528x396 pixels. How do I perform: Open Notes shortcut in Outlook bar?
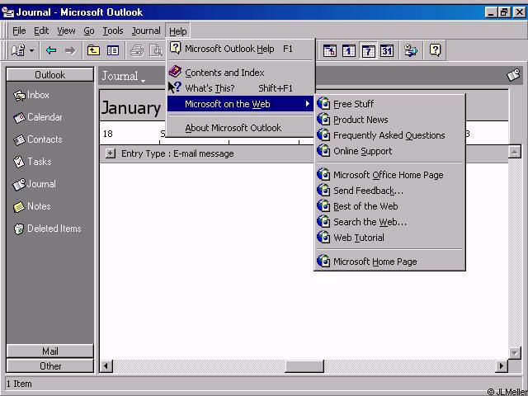[x=32, y=206]
